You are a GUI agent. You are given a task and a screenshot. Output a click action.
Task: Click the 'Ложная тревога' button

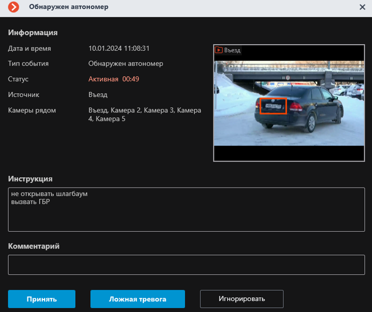point(138,299)
